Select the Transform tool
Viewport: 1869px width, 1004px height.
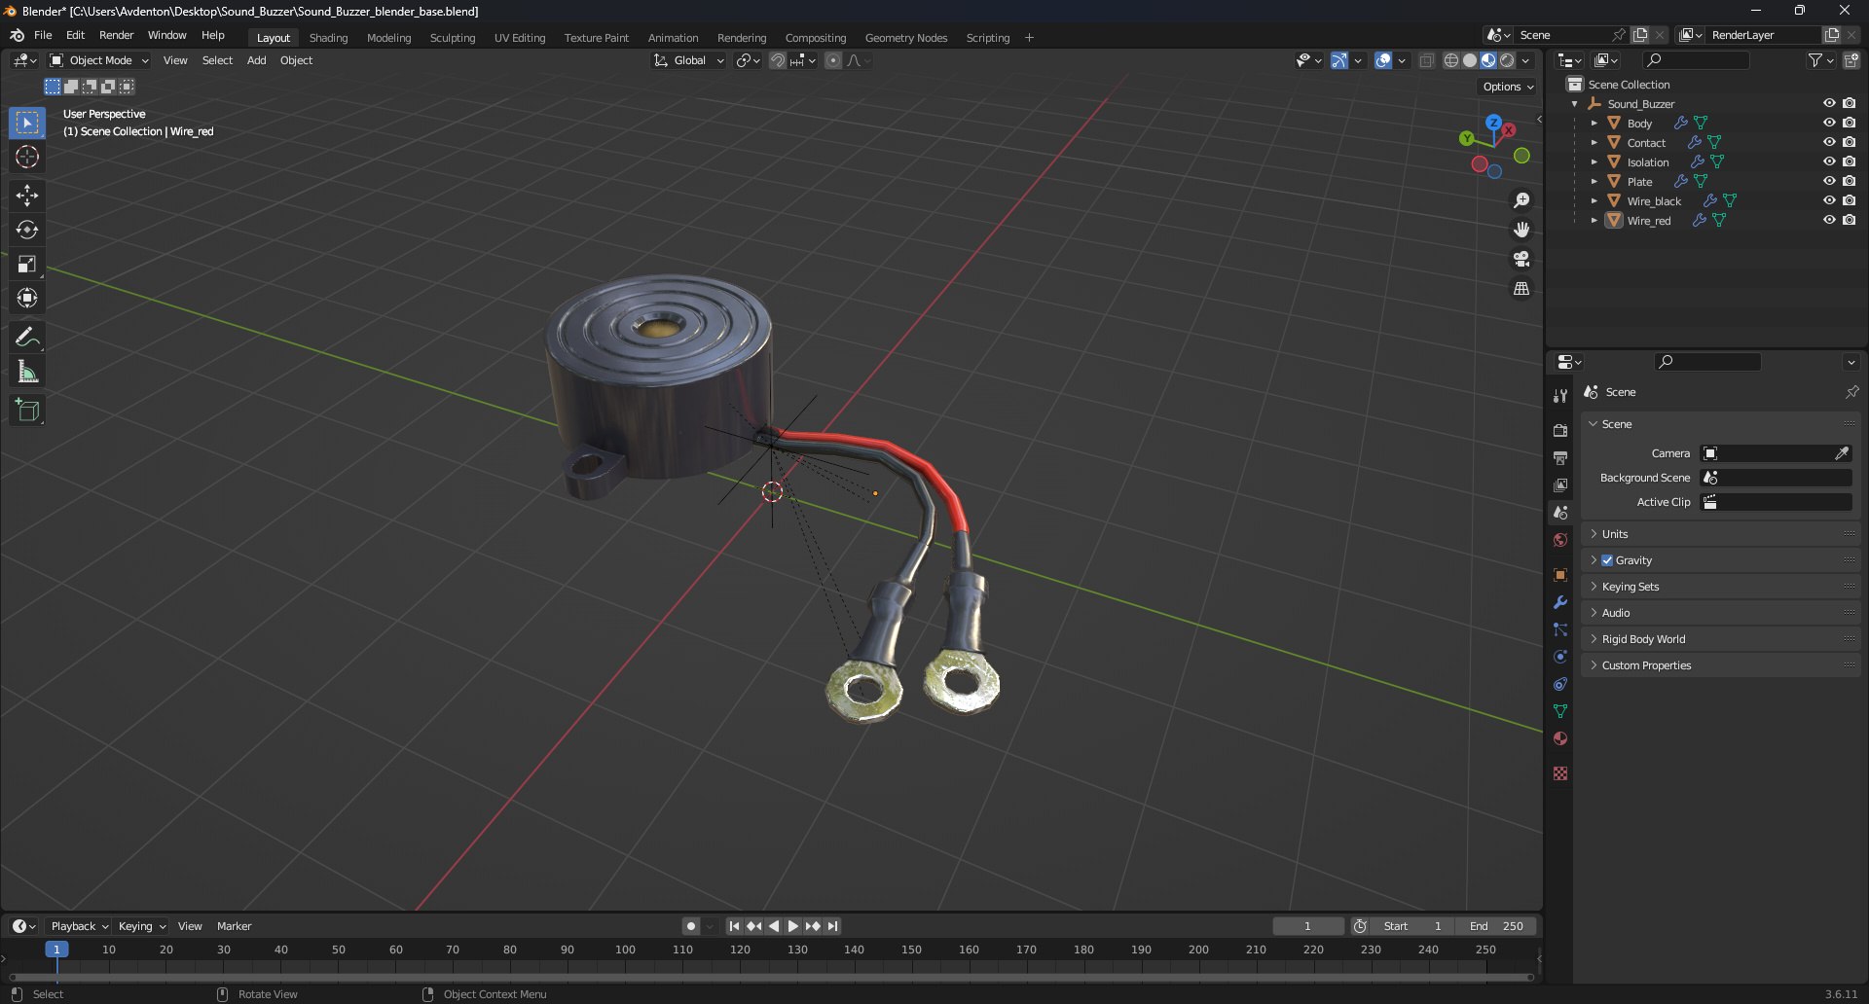(27, 298)
